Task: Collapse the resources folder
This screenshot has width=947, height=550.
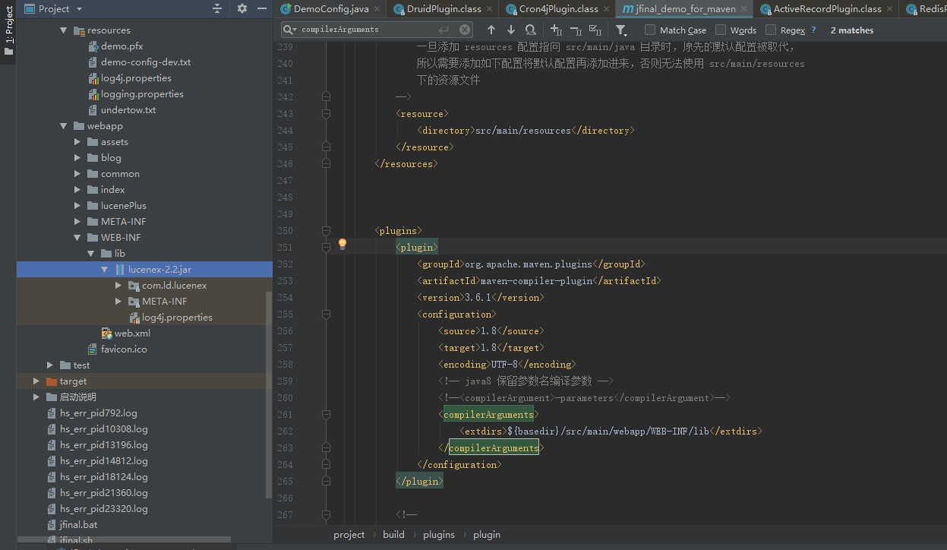Action: (x=64, y=30)
